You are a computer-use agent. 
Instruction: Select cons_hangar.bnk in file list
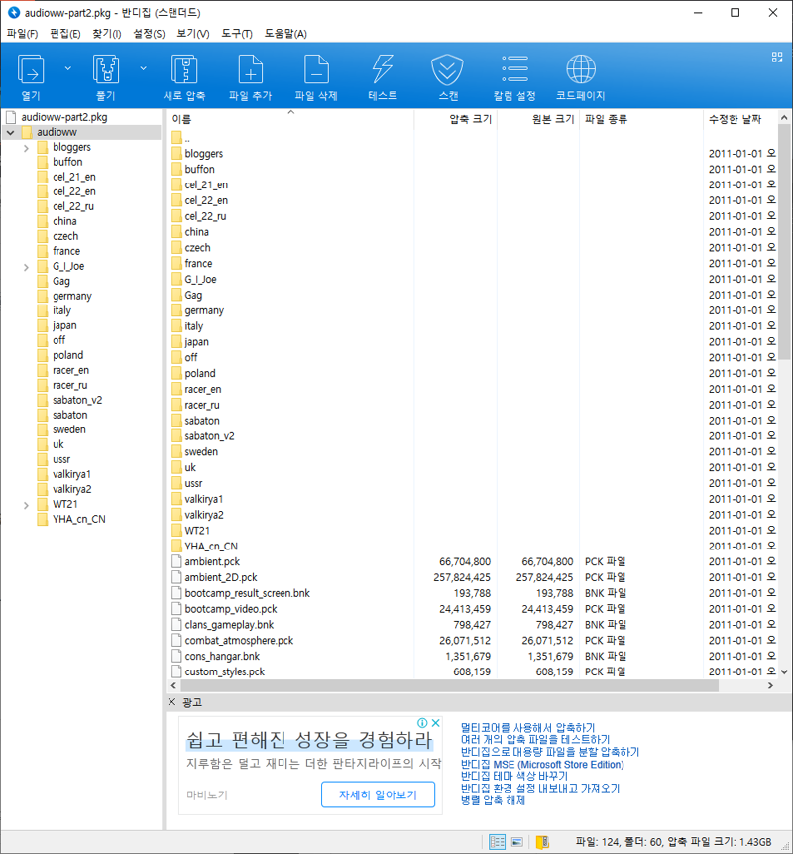click(x=222, y=657)
